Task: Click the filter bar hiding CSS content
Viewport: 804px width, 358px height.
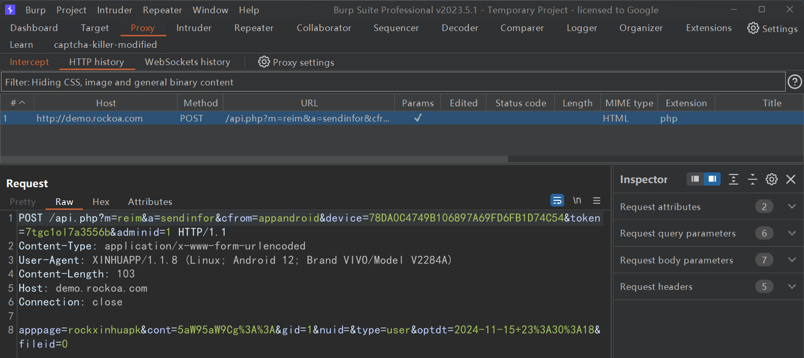Action: (x=393, y=82)
